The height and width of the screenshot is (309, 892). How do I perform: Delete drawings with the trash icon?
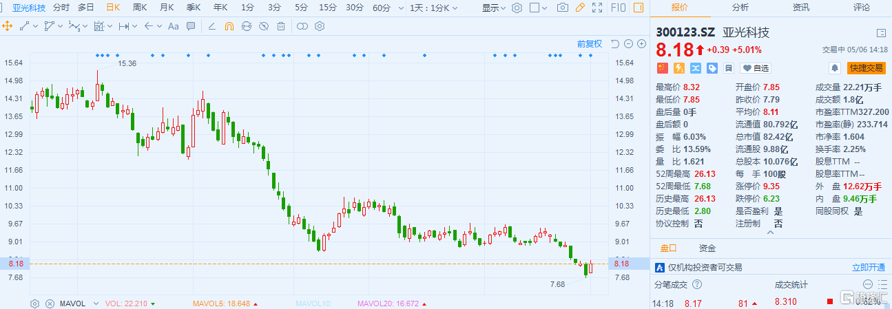pyautogui.click(x=281, y=26)
